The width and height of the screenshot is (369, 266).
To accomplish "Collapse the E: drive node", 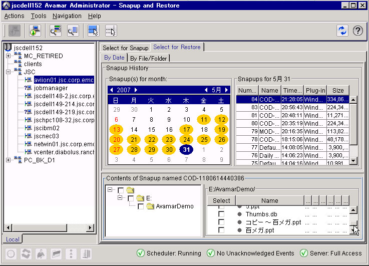I will [120, 197].
